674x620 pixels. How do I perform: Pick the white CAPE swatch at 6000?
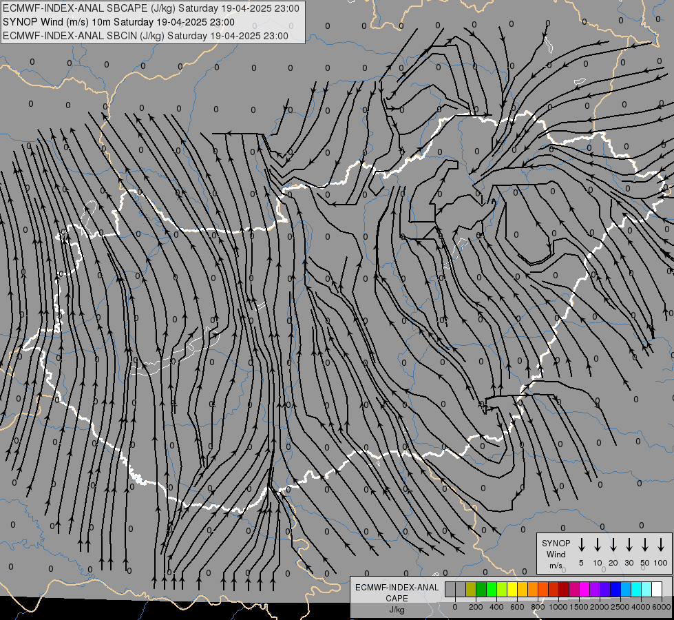click(656, 589)
